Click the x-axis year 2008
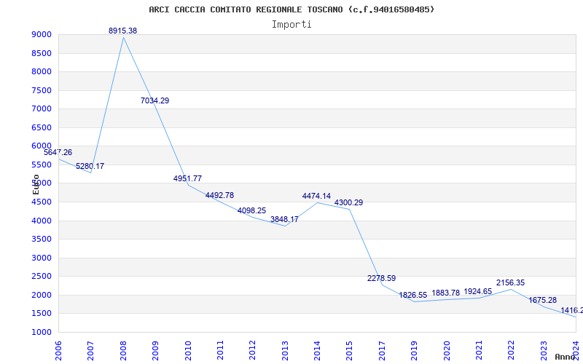Image resolution: width=583 pixels, height=364 pixels. point(123,350)
